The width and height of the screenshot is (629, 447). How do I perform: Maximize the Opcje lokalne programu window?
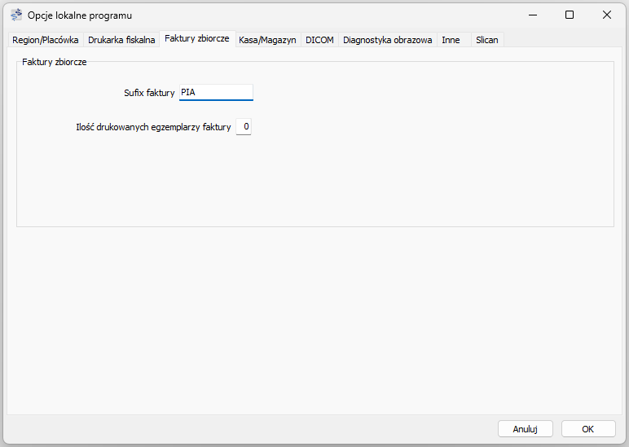[570, 15]
